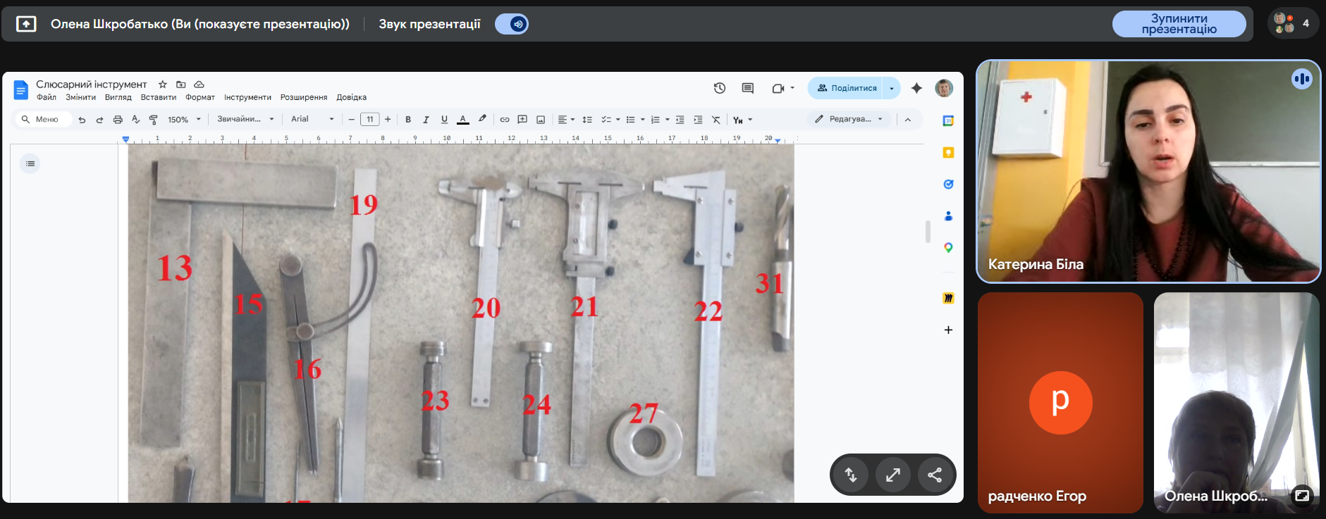Screen dimensions: 1326x519
Task: Open version history clock icon
Action: (x=719, y=88)
